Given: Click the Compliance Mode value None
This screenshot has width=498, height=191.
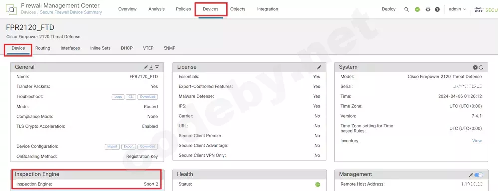Looking at the screenshot, I should (153, 116).
